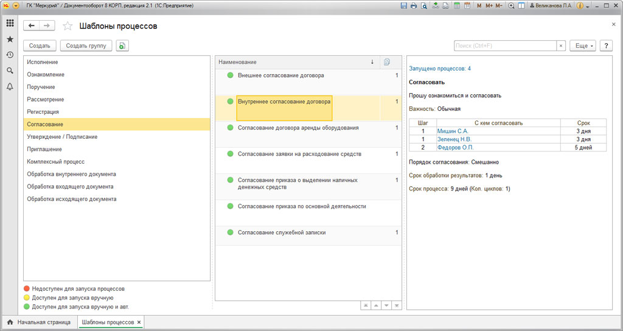Close the Шаблоны процессов tab

click(x=139, y=322)
